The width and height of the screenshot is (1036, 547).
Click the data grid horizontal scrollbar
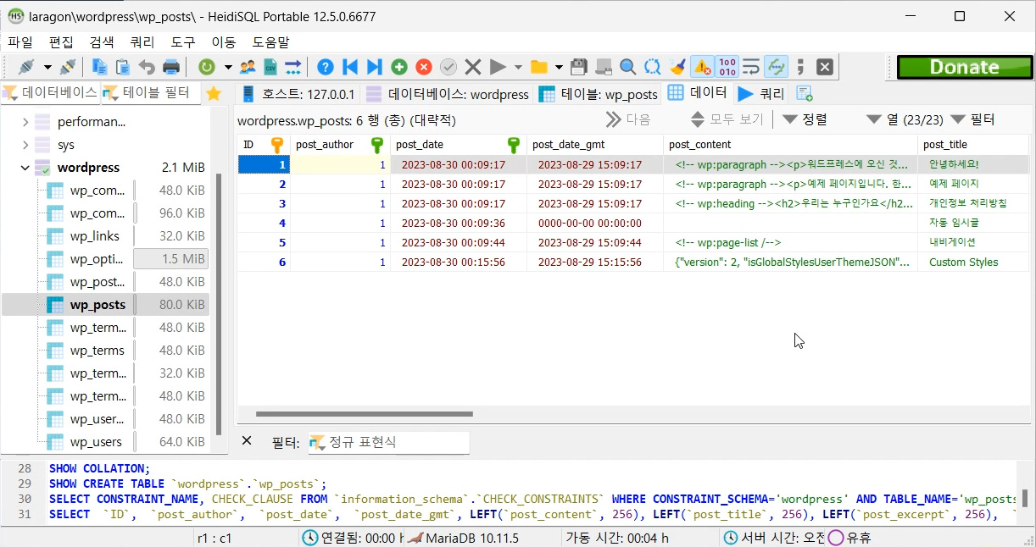[x=364, y=414]
